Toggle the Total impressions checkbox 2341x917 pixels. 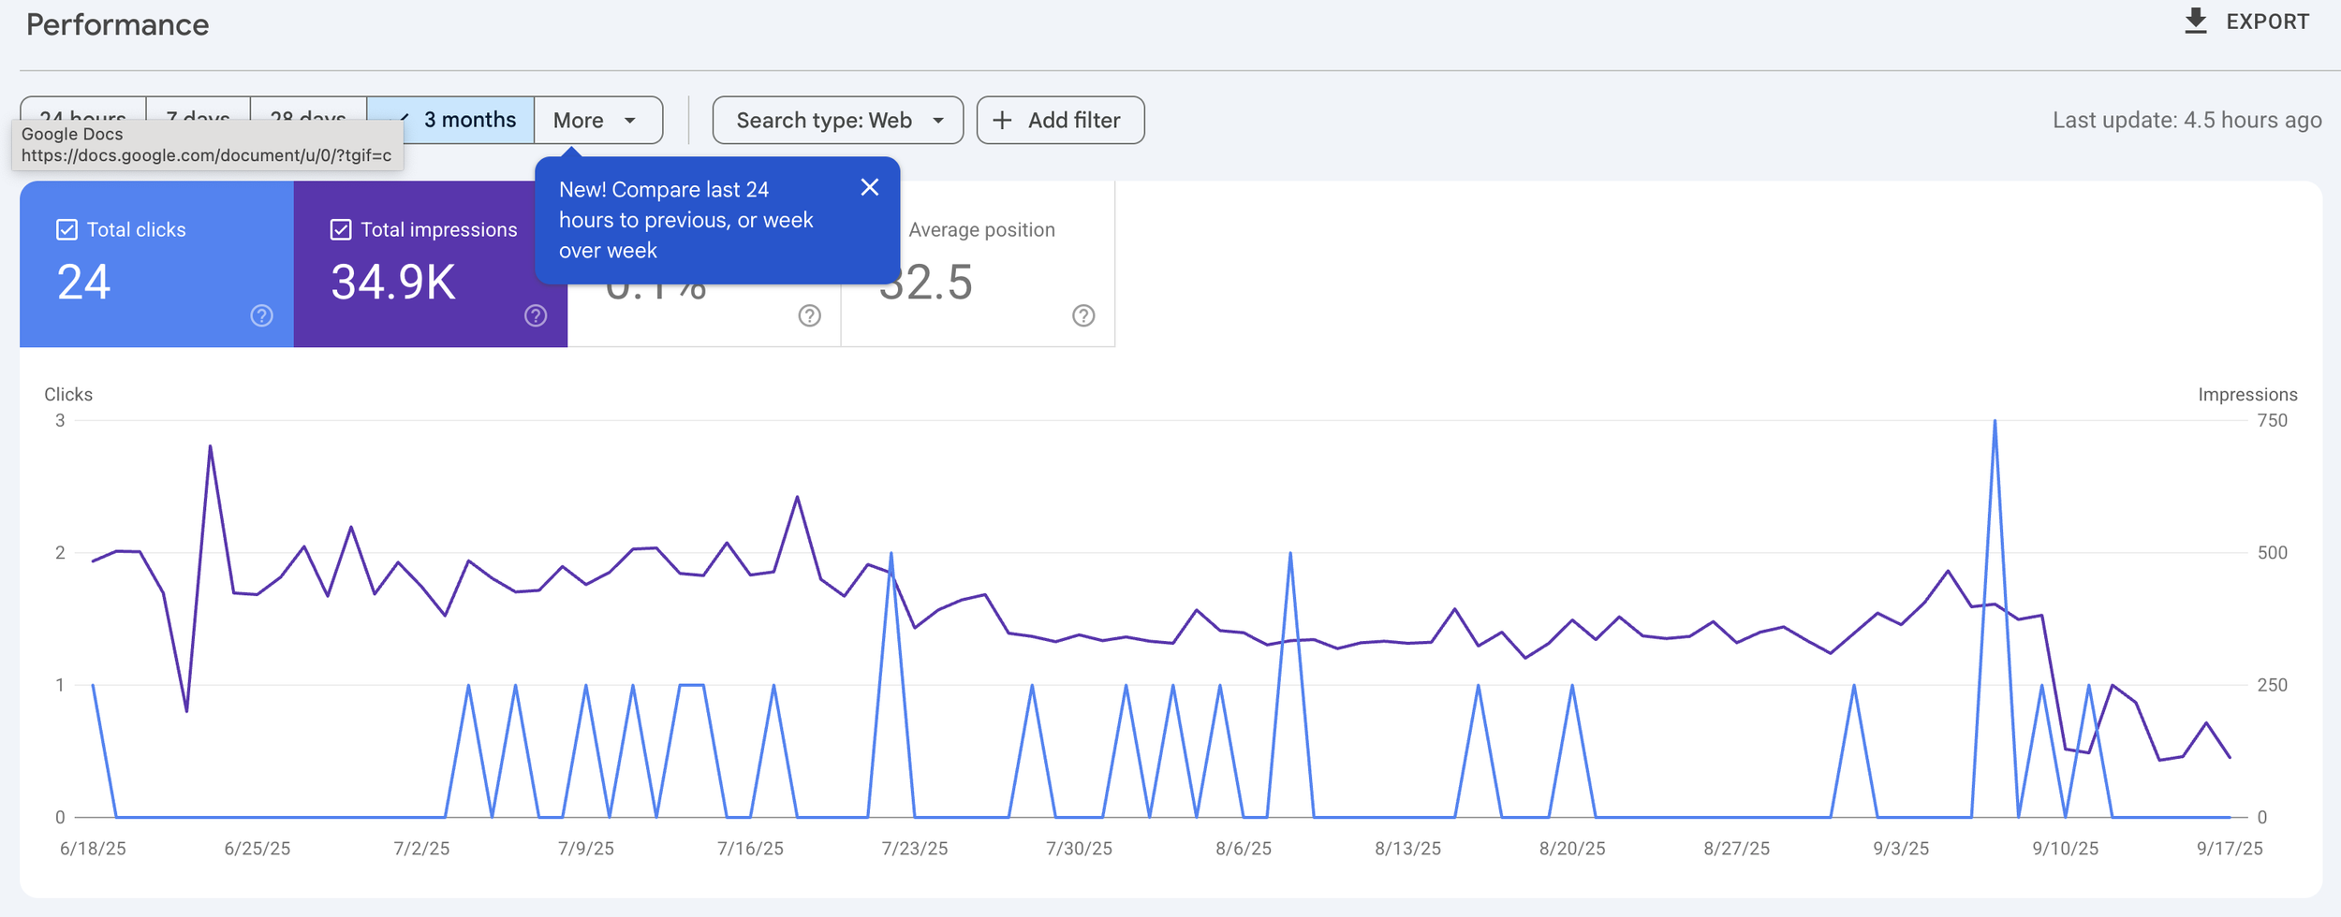341,230
